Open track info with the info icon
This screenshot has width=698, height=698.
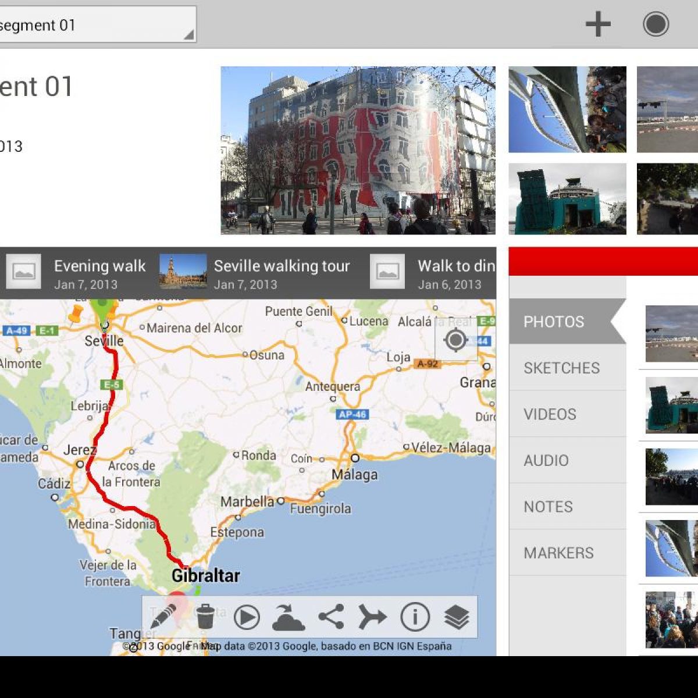tap(415, 617)
